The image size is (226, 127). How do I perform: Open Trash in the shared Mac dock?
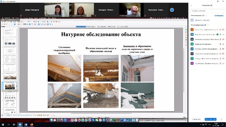137,120
